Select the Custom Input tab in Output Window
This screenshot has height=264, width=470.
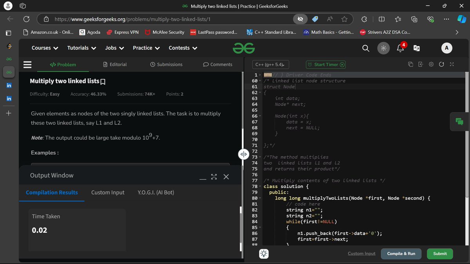108,192
